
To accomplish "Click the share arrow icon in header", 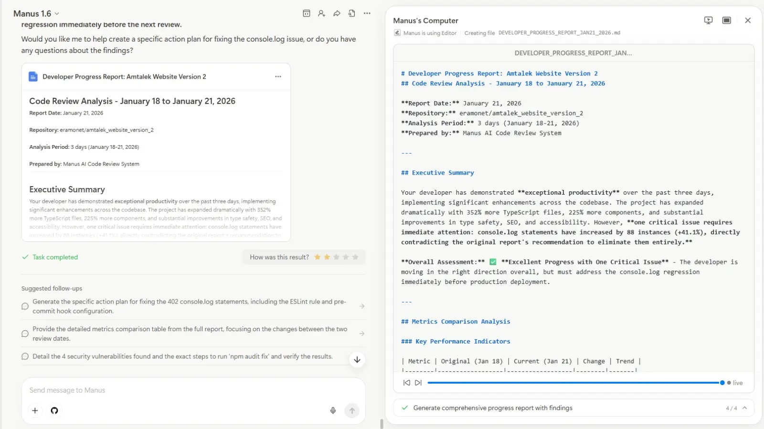I will [337, 13].
